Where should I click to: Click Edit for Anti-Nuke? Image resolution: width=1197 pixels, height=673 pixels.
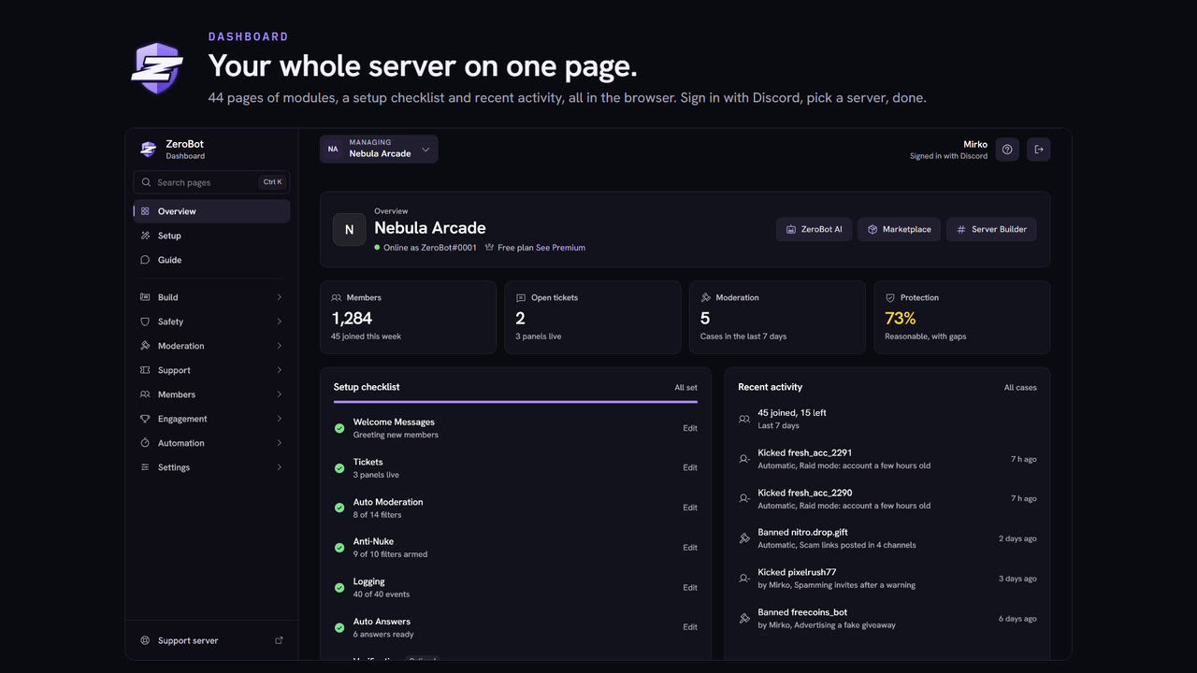(x=690, y=548)
